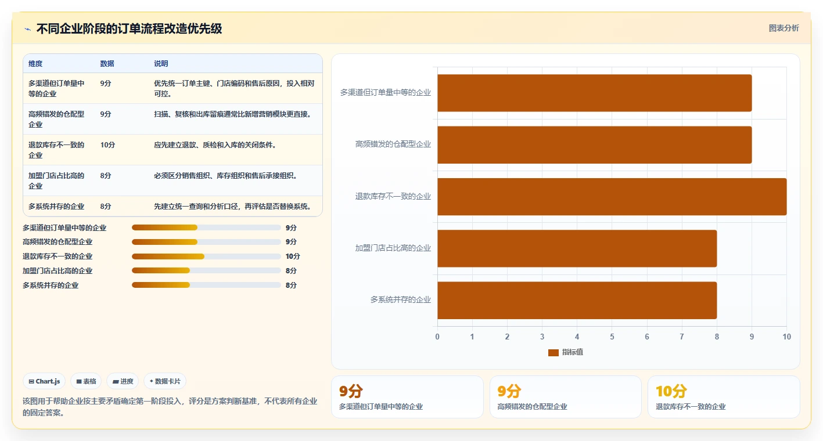Click the footnote text starting 该图用于帮助企业
Viewport: 823px width, 441px height.
click(170, 407)
